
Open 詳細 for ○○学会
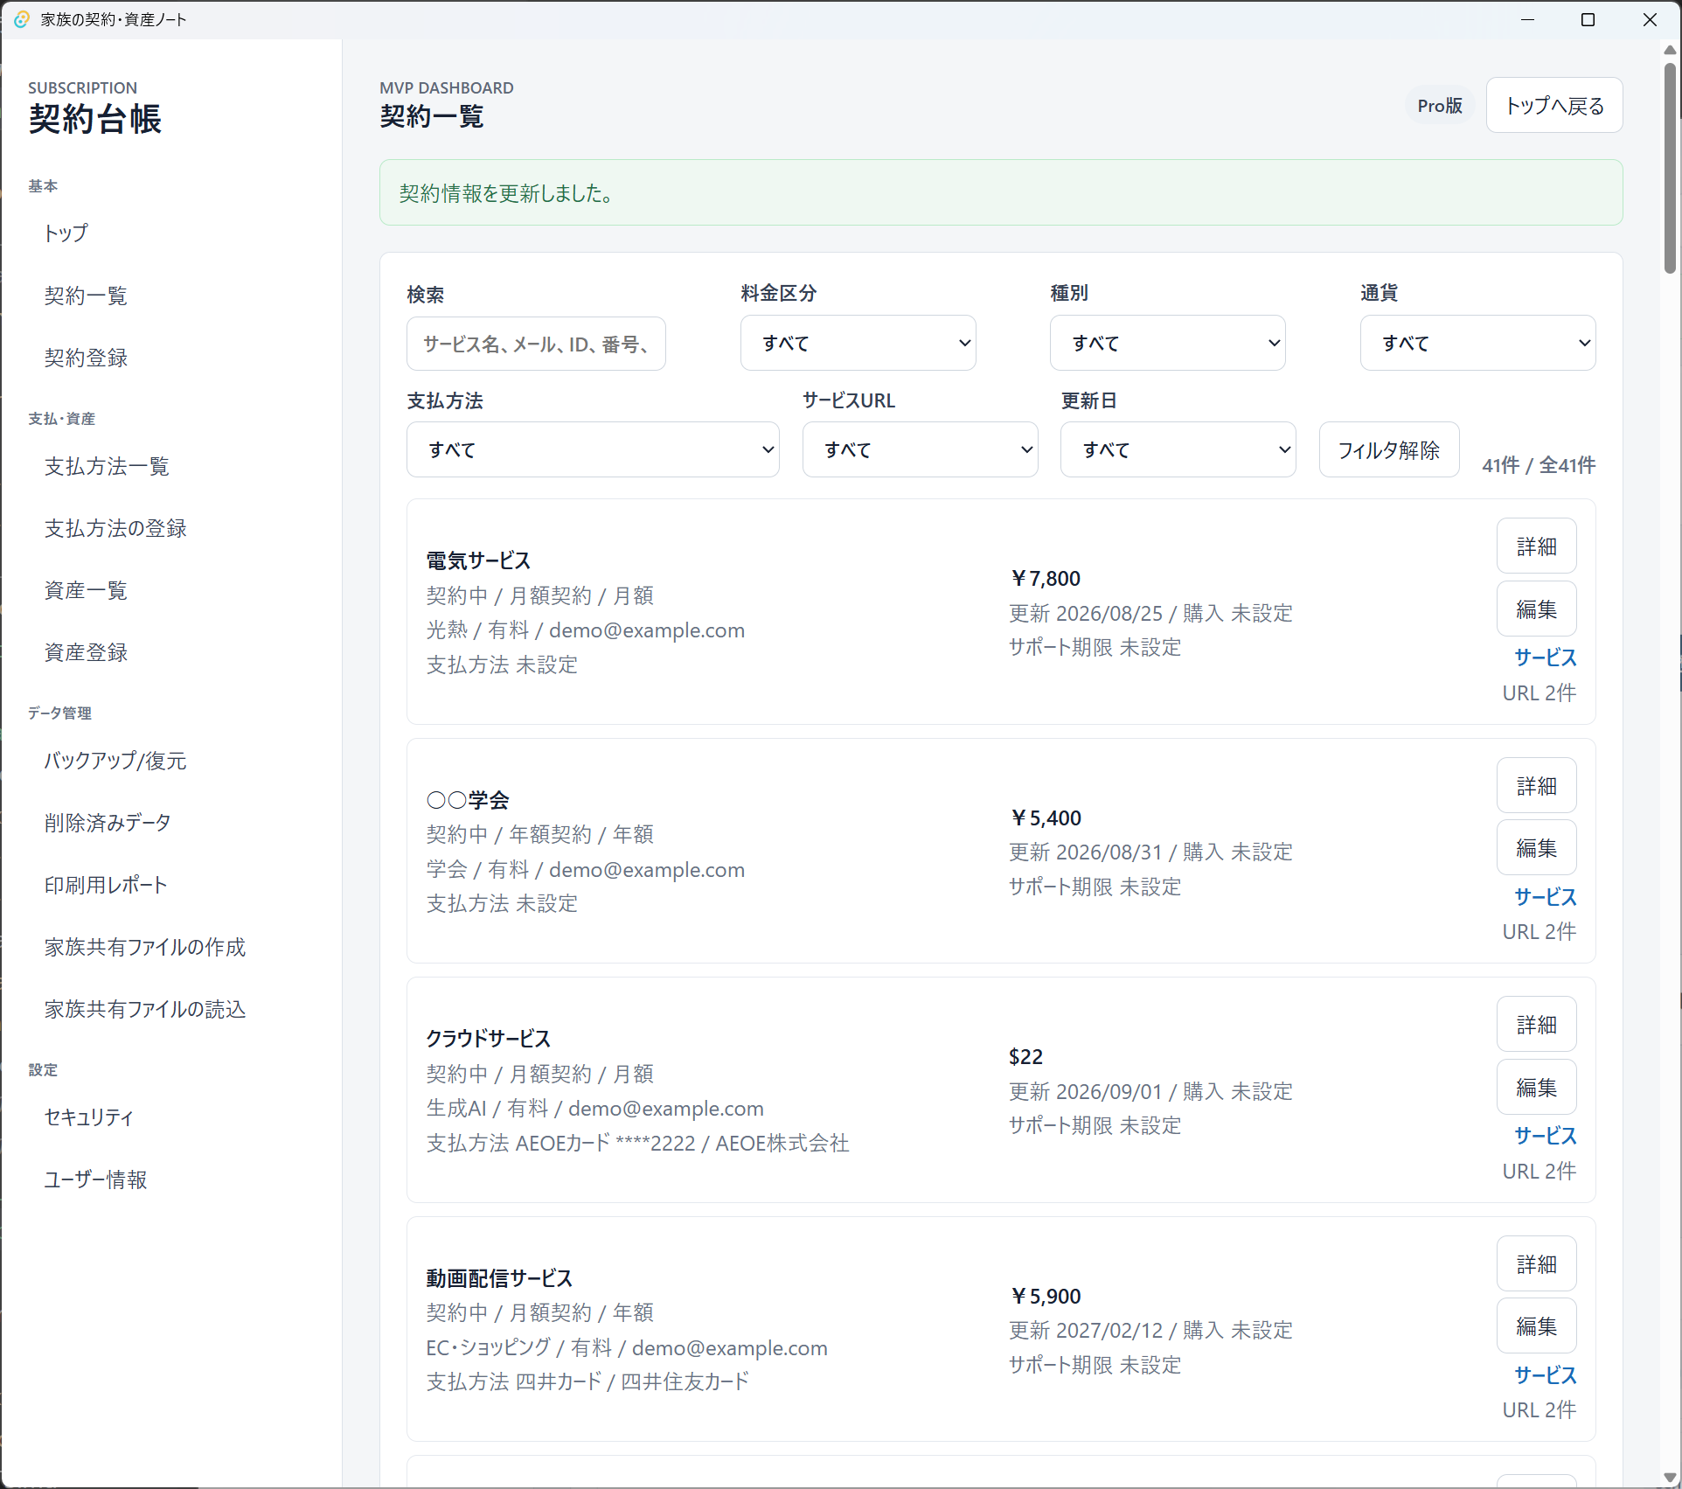point(1536,786)
